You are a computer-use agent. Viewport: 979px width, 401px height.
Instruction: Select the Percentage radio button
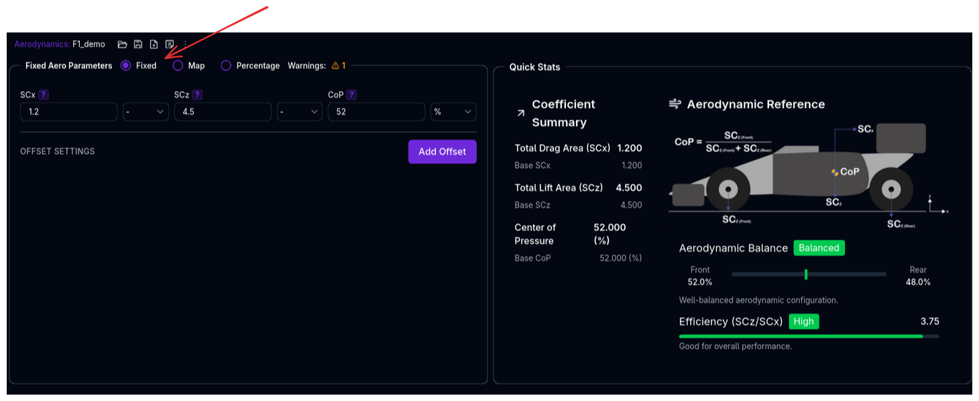[x=226, y=66]
